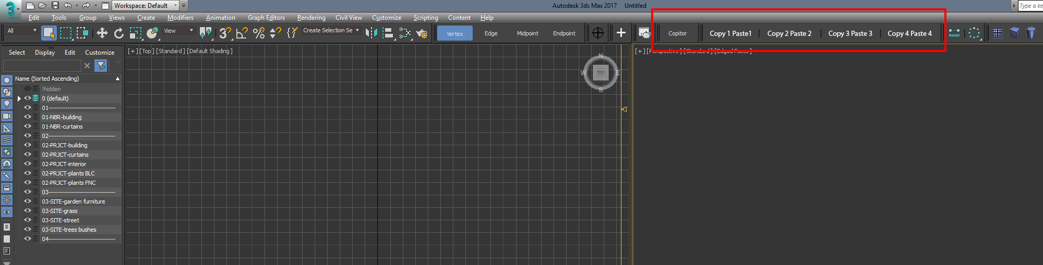This screenshot has width=1043, height=265.
Task: Open the View reference coordinate dropdown
Action: (178, 31)
